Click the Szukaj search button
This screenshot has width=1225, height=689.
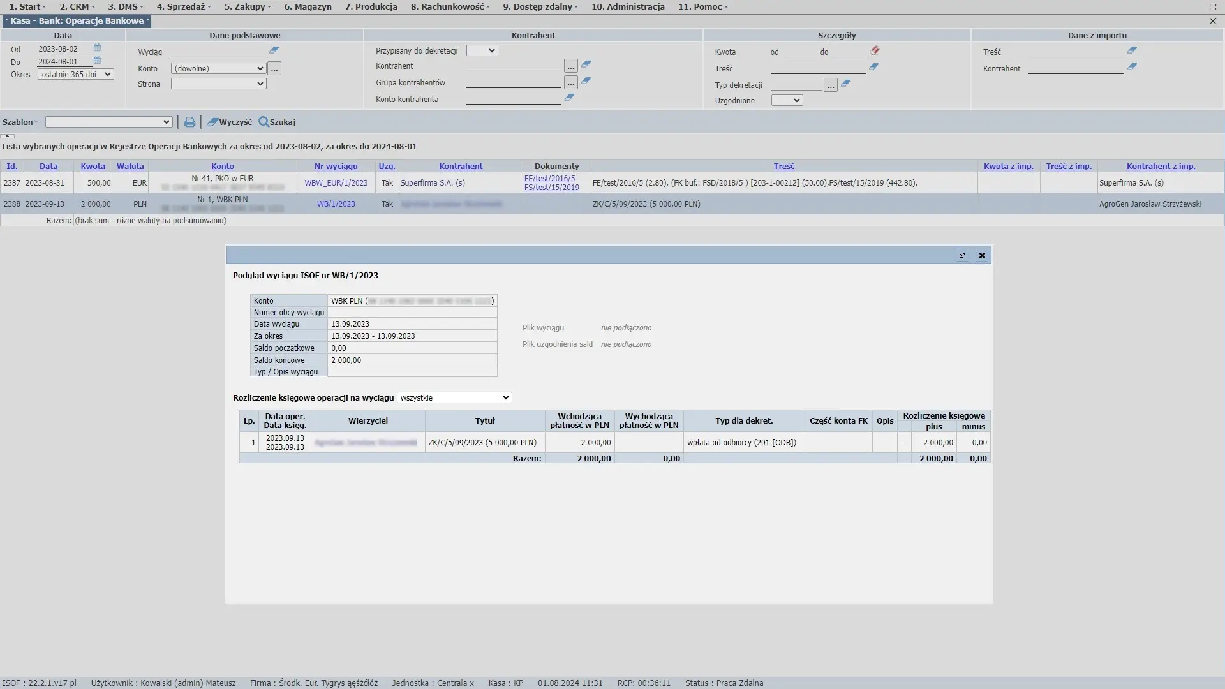pyautogui.click(x=277, y=122)
